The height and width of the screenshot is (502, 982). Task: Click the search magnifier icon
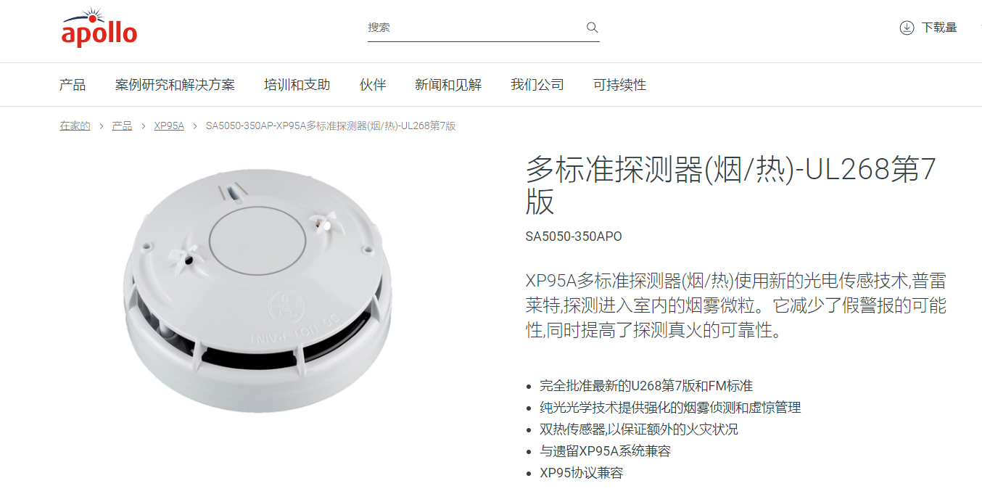[592, 28]
